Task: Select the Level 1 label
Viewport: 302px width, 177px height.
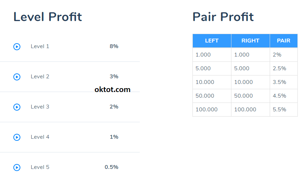Action: 40,46
